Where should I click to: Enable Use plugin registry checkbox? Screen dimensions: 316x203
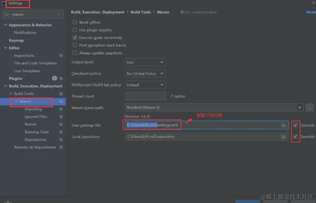tap(75, 30)
